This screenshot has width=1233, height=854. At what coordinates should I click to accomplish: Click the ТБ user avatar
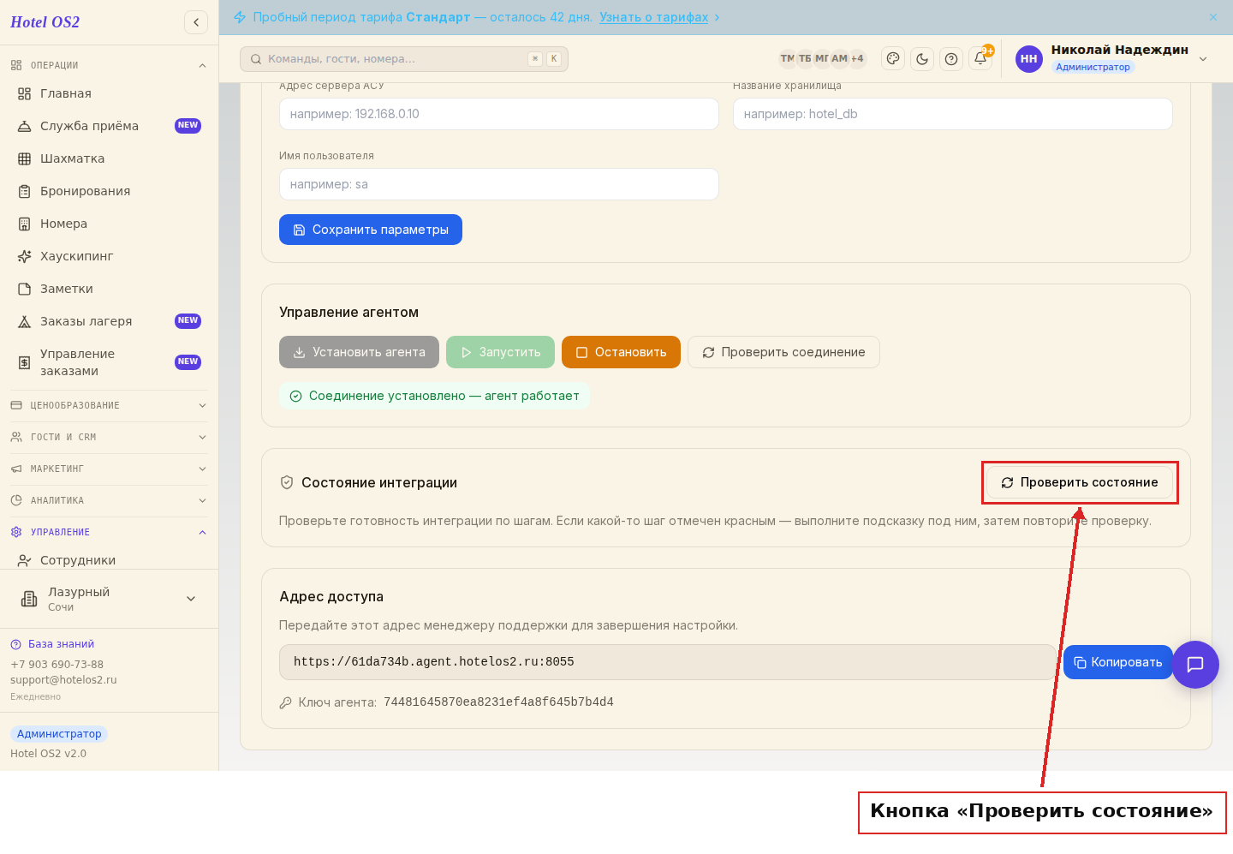tap(805, 59)
